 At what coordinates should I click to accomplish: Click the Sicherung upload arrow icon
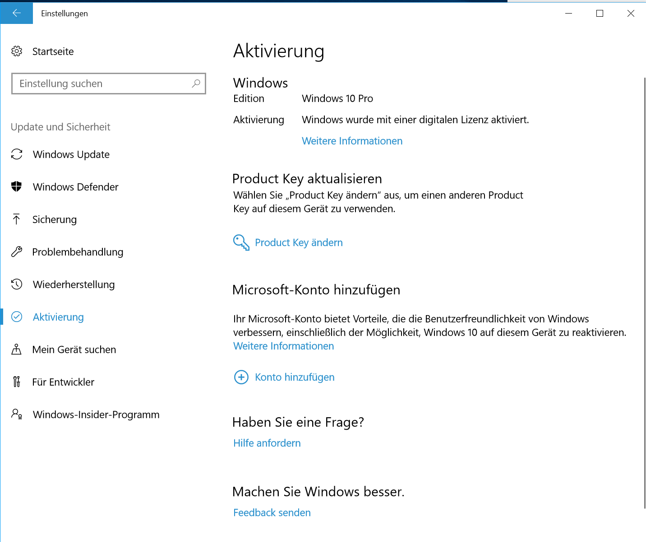(x=17, y=220)
